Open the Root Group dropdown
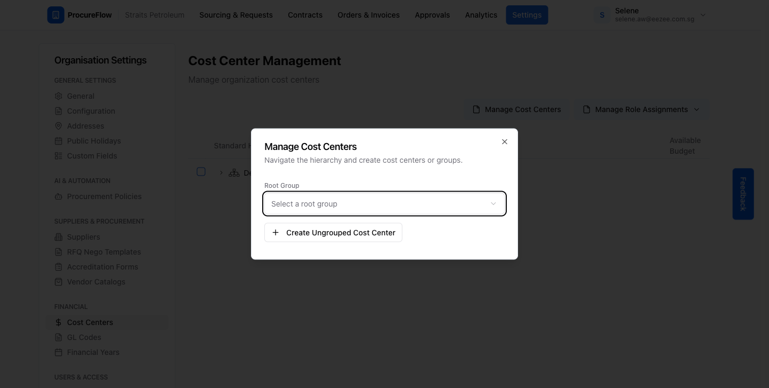 [x=384, y=204]
